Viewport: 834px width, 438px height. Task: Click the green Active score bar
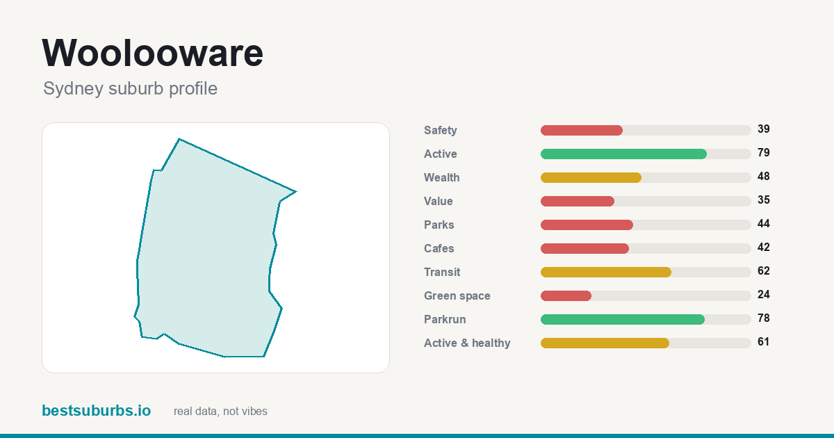click(x=623, y=154)
